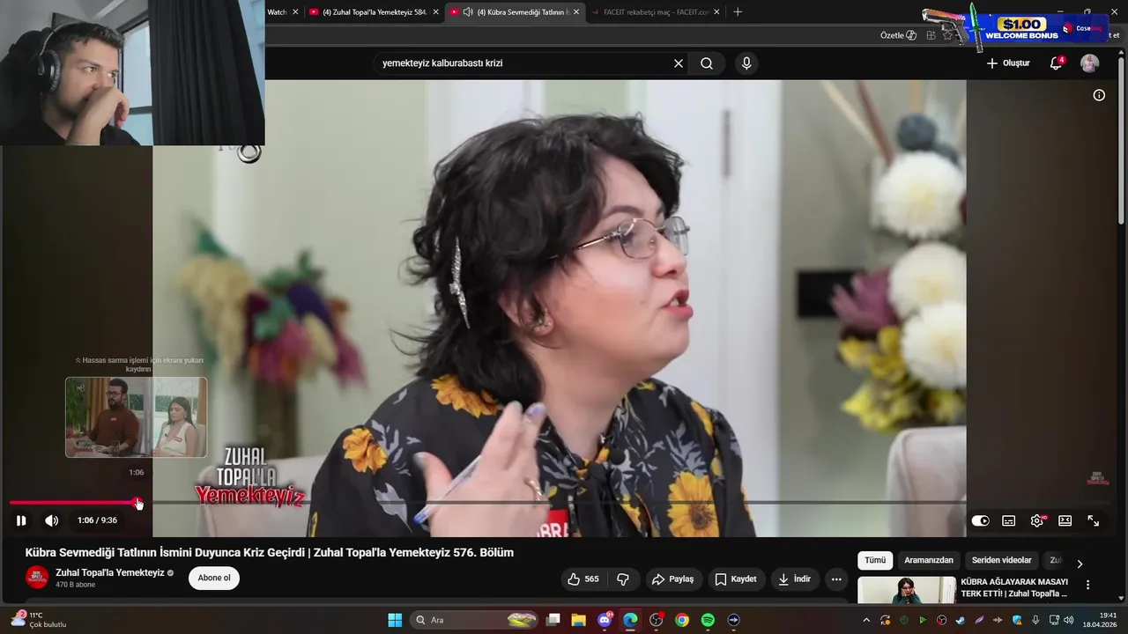Screen dimensions: 1128x634
Task: Open Task View on the taskbar
Action: point(553,620)
